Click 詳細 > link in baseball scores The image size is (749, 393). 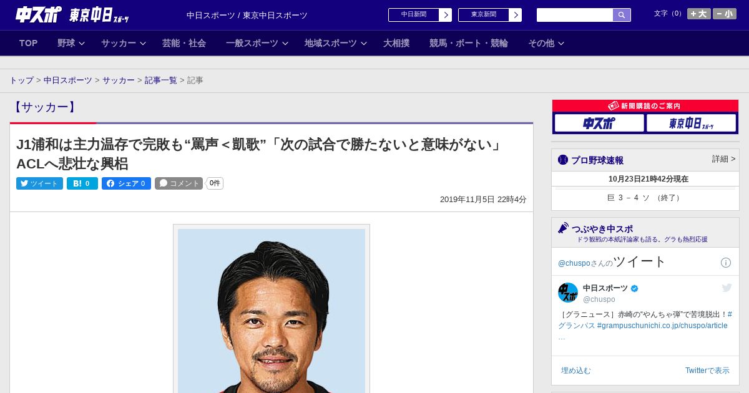click(723, 159)
